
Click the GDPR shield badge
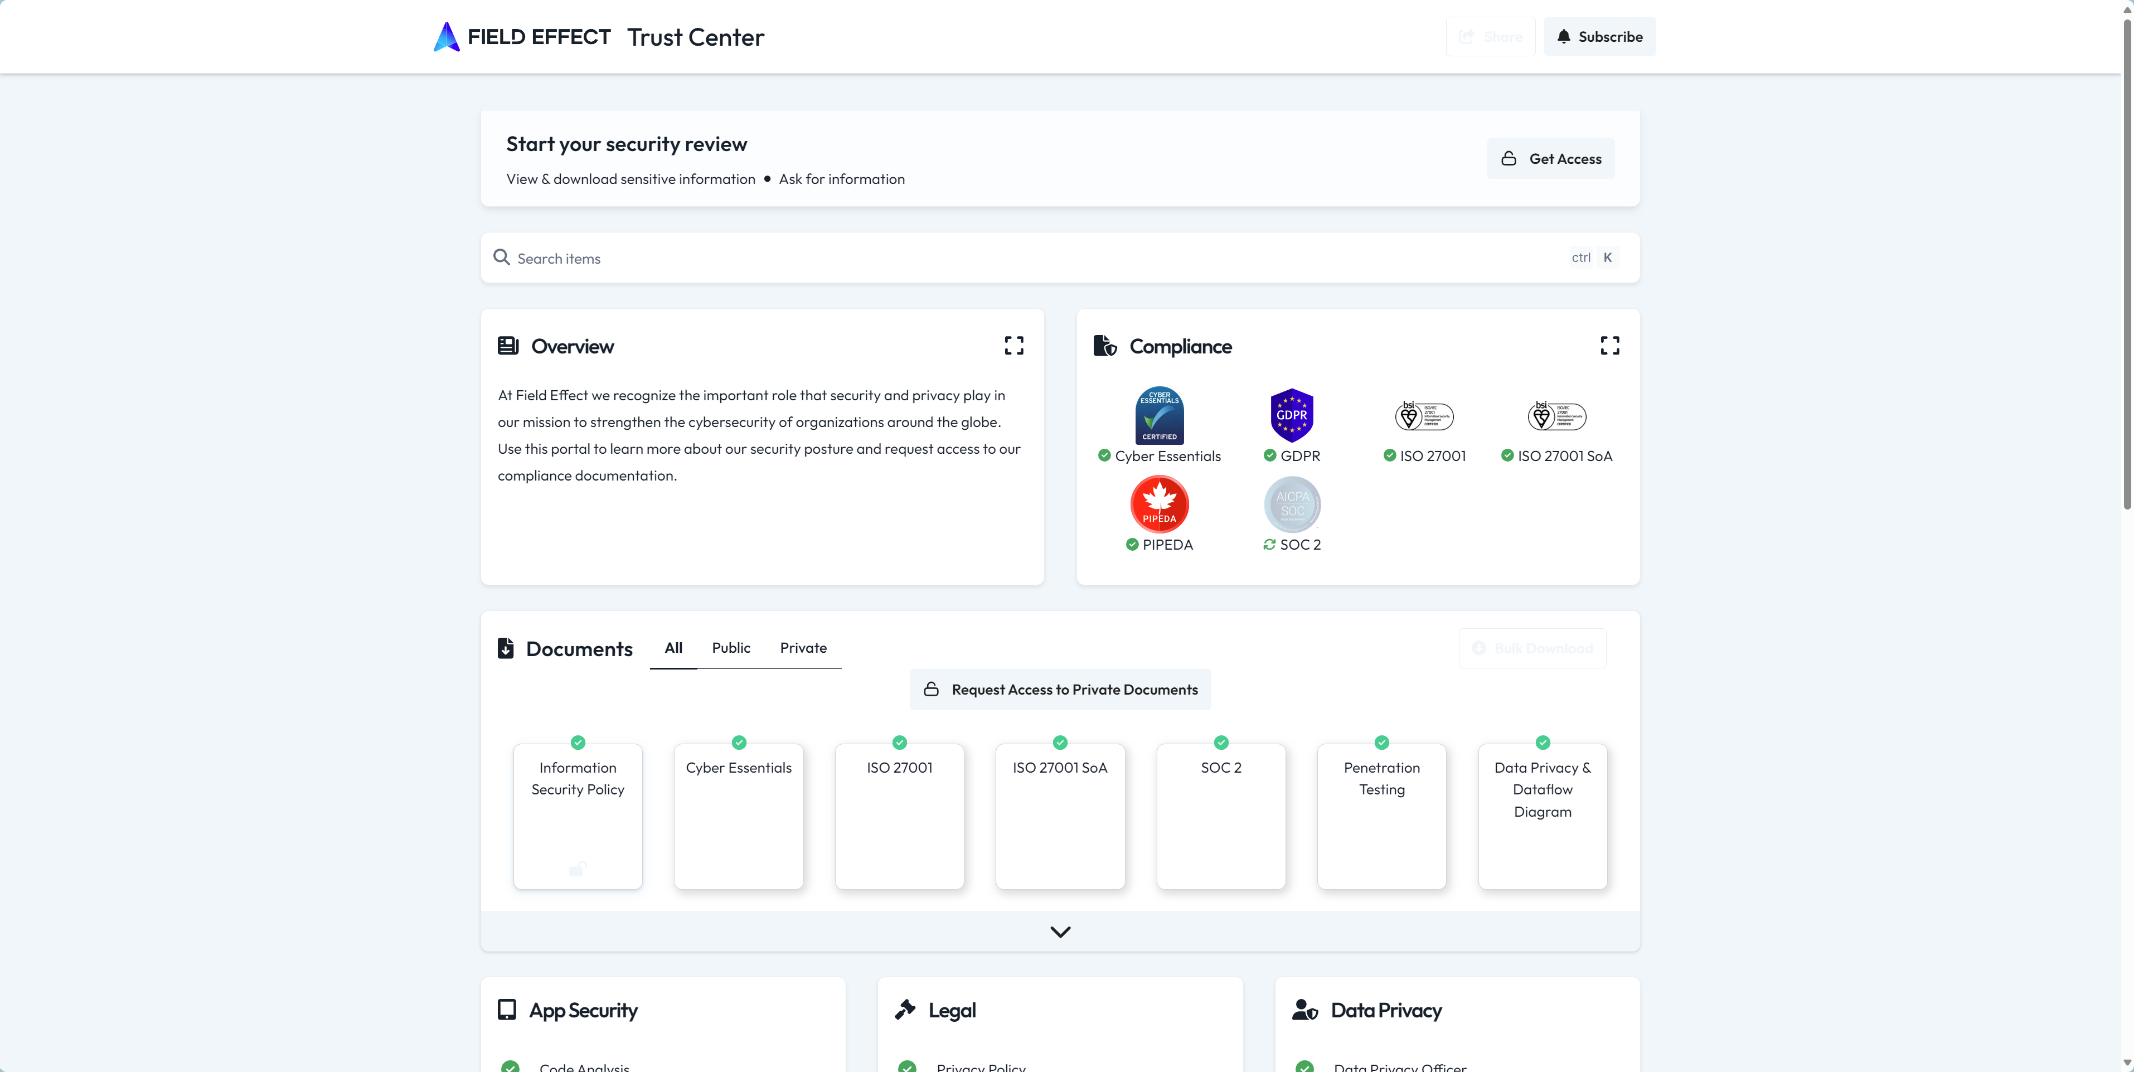[1292, 415]
